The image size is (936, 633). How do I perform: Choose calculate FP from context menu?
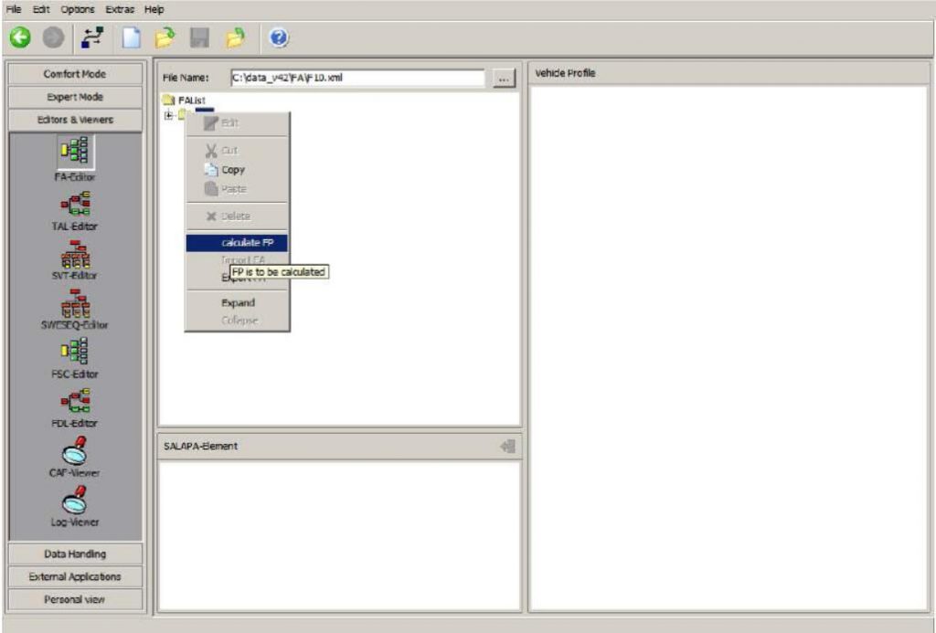coord(238,243)
